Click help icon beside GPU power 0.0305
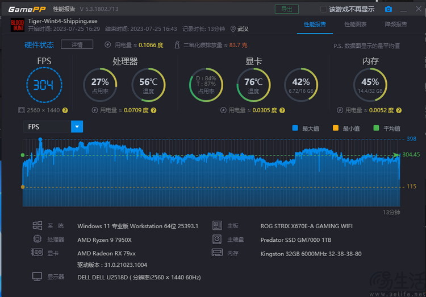Image resolution: width=426 pixels, height=297 pixels. pyautogui.click(x=282, y=110)
